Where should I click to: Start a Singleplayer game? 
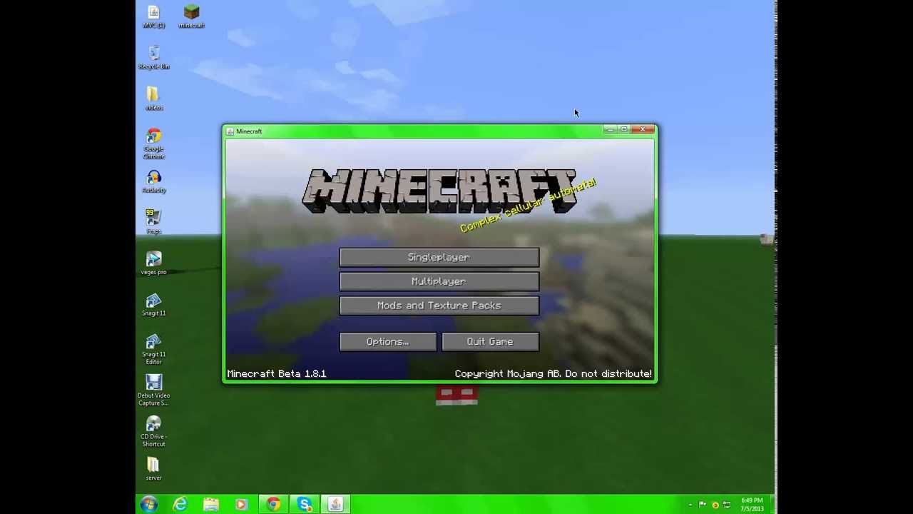pyautogui.click(x=439, y=257)
